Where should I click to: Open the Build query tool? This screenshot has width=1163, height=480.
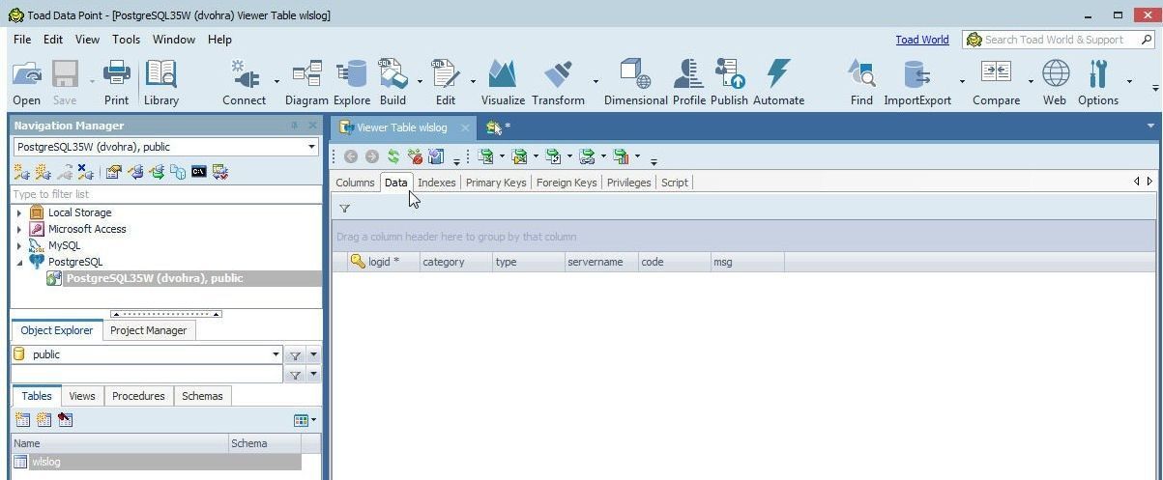coord(393,82)
